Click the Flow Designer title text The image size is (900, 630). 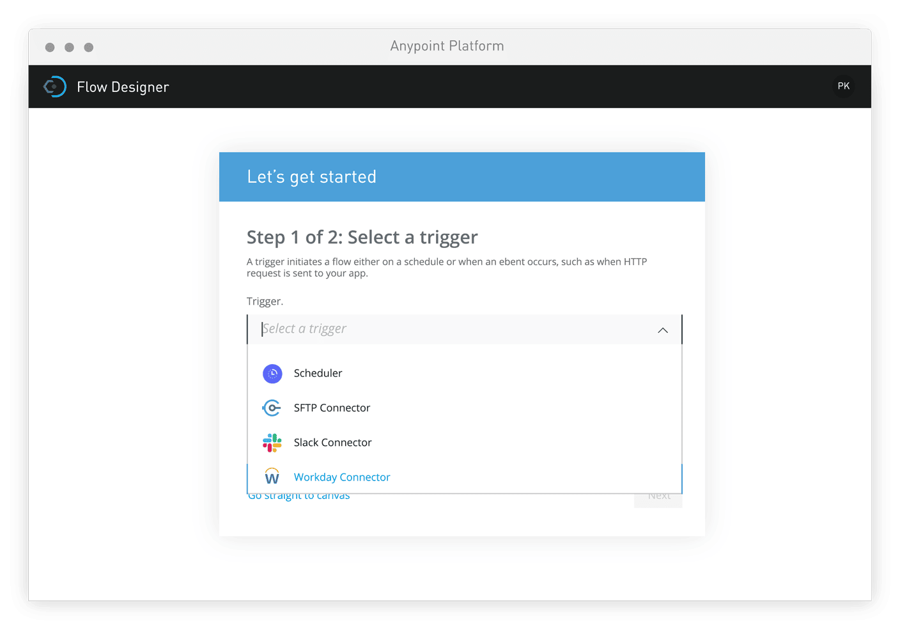123,87
